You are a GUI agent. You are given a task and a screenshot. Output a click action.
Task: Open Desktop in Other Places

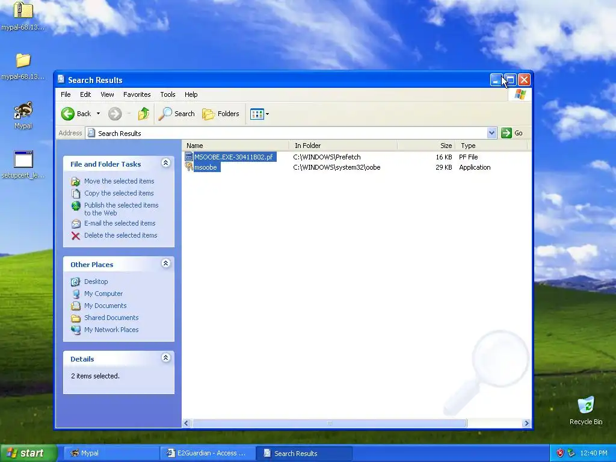[x=96, y=282]
